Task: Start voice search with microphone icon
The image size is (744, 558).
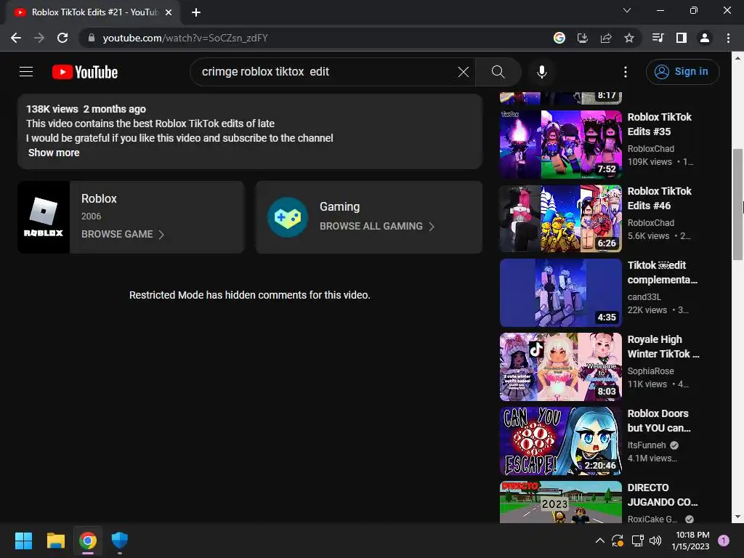Action: pos(541,72)
